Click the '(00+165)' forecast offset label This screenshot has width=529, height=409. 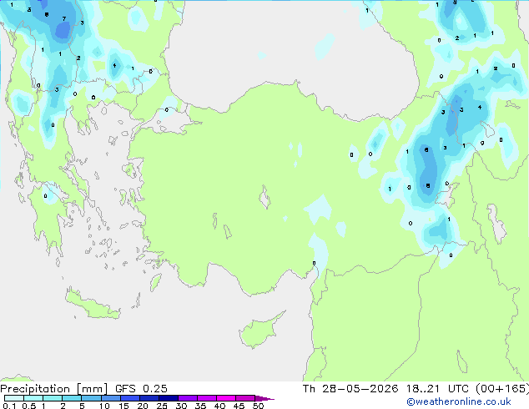point(502,389)
